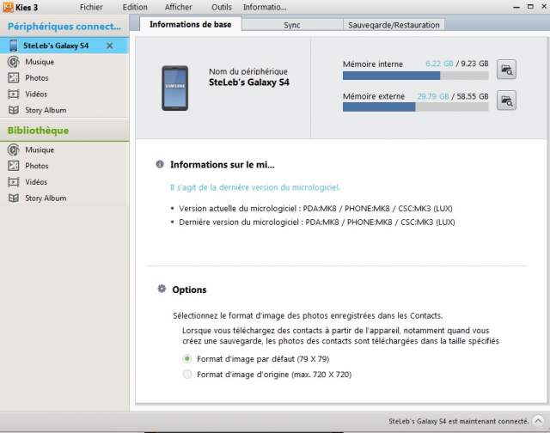Screen dimensions: 550x433
Task: Open device Story Album item
Action: 45,111
